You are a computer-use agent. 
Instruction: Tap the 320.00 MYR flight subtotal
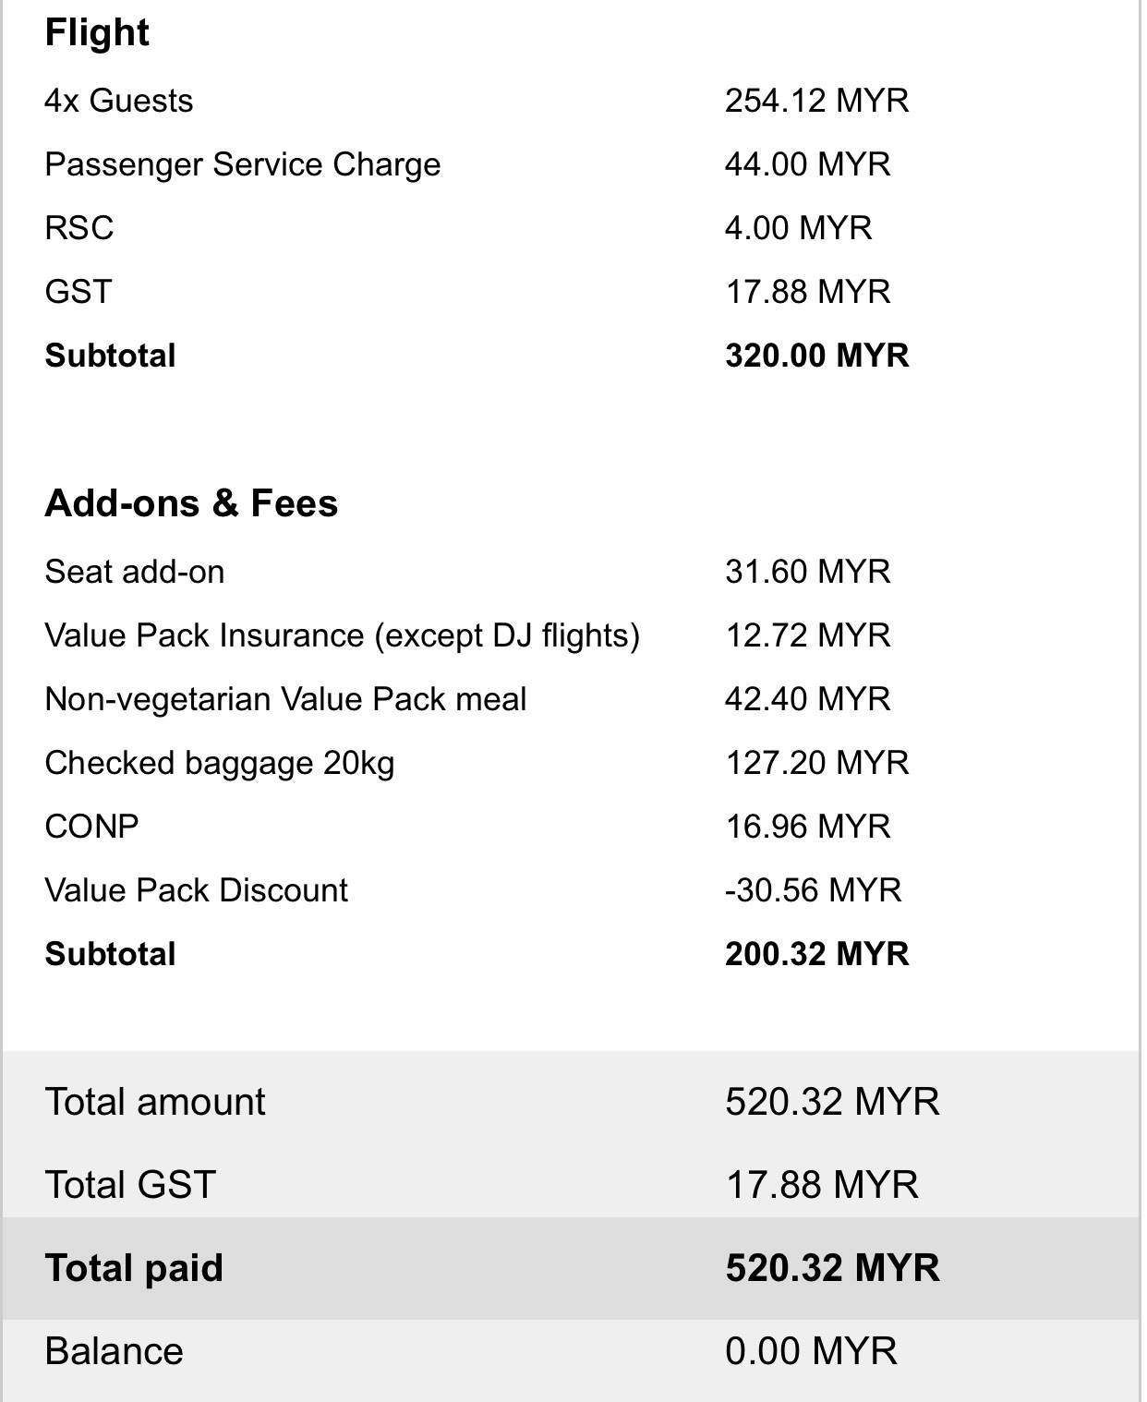(816, 356)
